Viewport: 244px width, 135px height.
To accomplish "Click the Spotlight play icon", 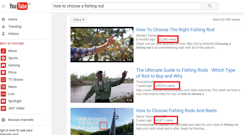I will click(x=3, y=101).
